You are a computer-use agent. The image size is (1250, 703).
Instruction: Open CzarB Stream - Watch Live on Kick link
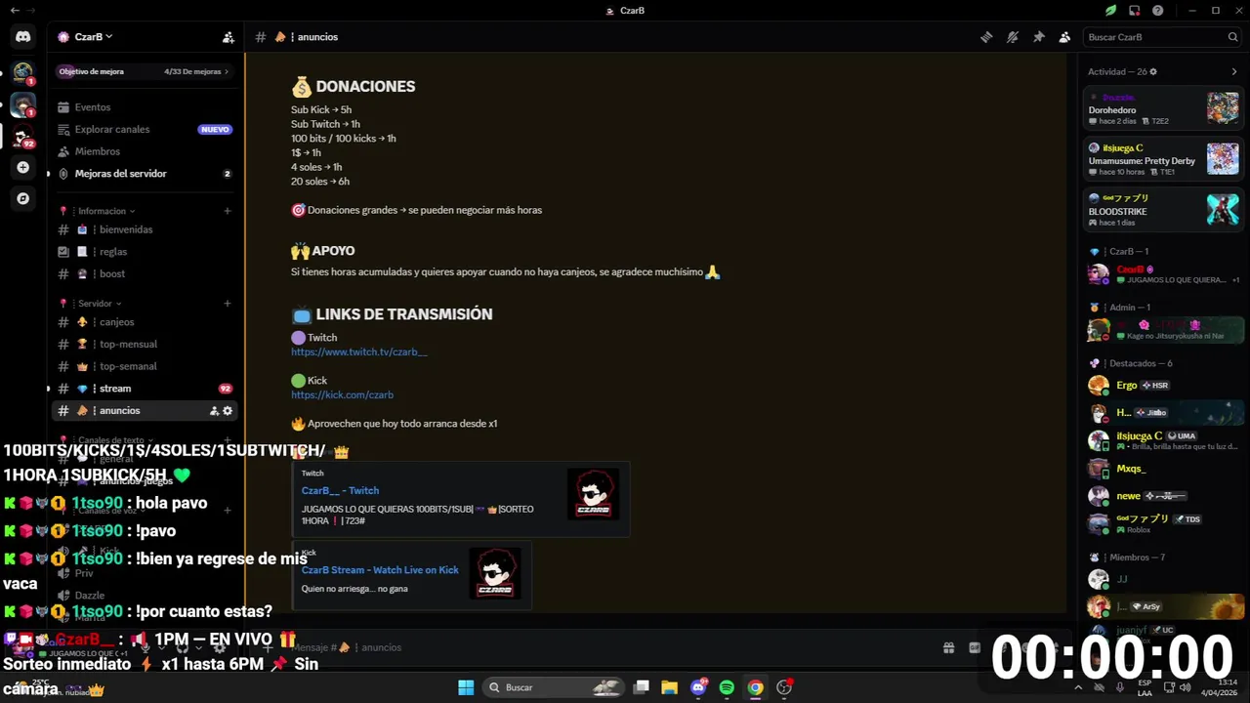coord(380,569)
